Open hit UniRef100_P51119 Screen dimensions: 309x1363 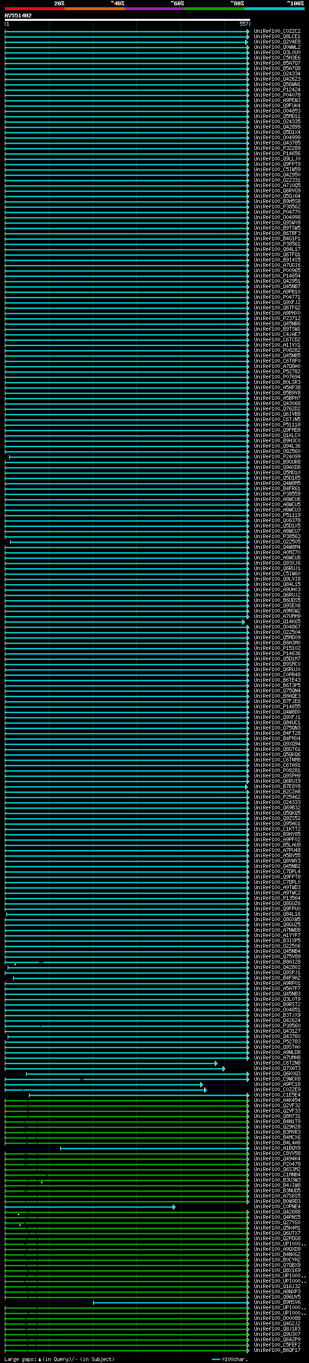pos(277,515)
